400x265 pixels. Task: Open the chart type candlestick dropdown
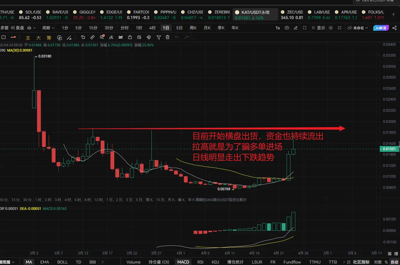point(31,28)
